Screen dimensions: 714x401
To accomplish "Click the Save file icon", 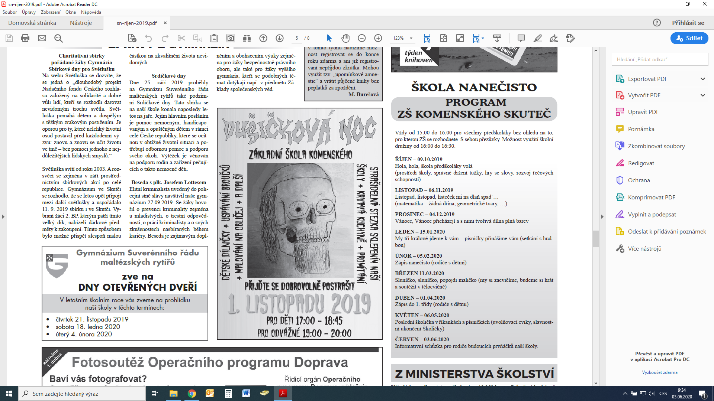I will coord(9,38).
